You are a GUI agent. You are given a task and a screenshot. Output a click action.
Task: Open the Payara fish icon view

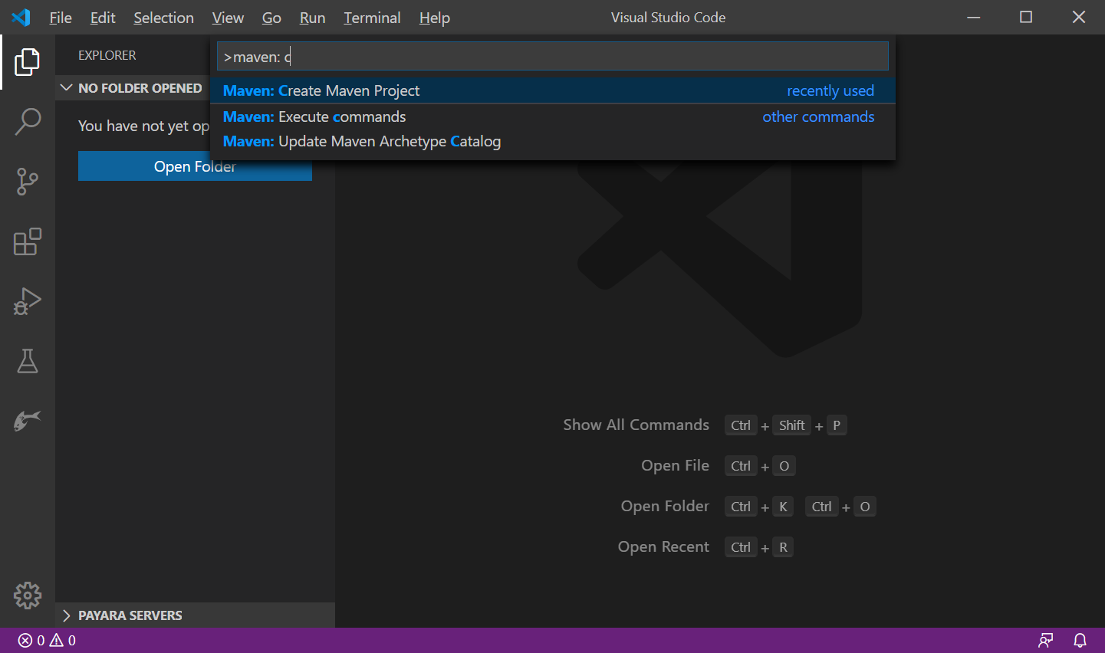(x=27, y=420)
